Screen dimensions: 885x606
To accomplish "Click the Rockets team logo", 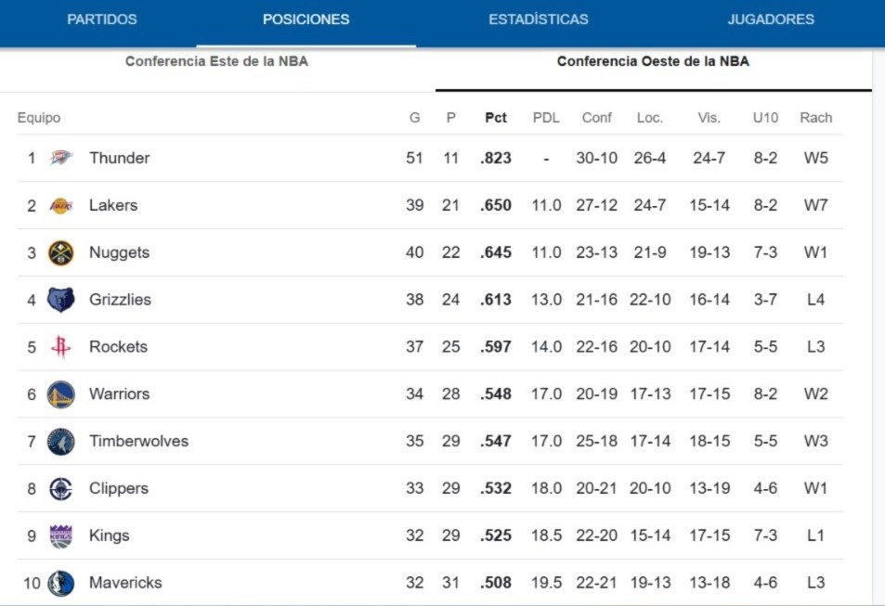I will pyautogui.click(x=61, y=347).
